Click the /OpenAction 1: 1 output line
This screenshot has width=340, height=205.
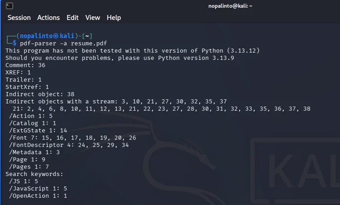(38, 196)
